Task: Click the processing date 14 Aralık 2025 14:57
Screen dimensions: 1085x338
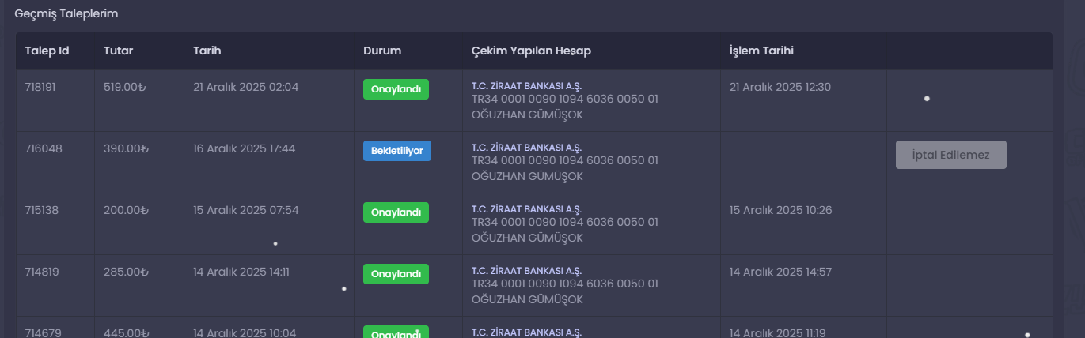Action: [780, 272]
